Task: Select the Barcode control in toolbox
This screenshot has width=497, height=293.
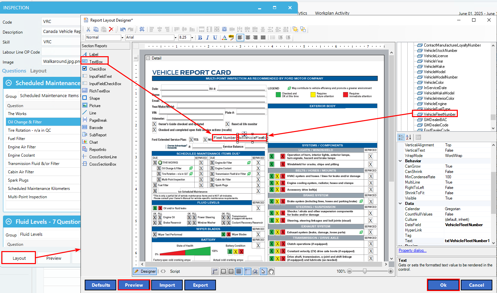Action: [96, 128]
